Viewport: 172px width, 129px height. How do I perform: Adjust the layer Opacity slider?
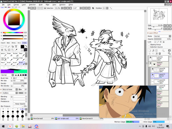(x=162, y=39)
